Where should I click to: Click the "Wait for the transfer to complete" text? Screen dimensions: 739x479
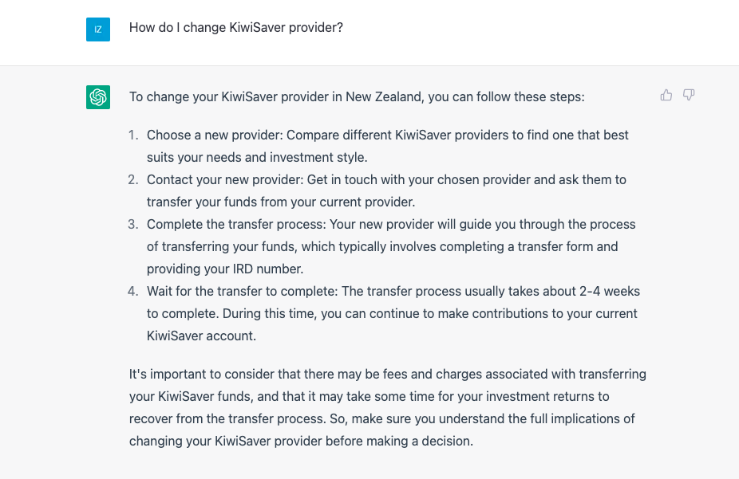243,291
